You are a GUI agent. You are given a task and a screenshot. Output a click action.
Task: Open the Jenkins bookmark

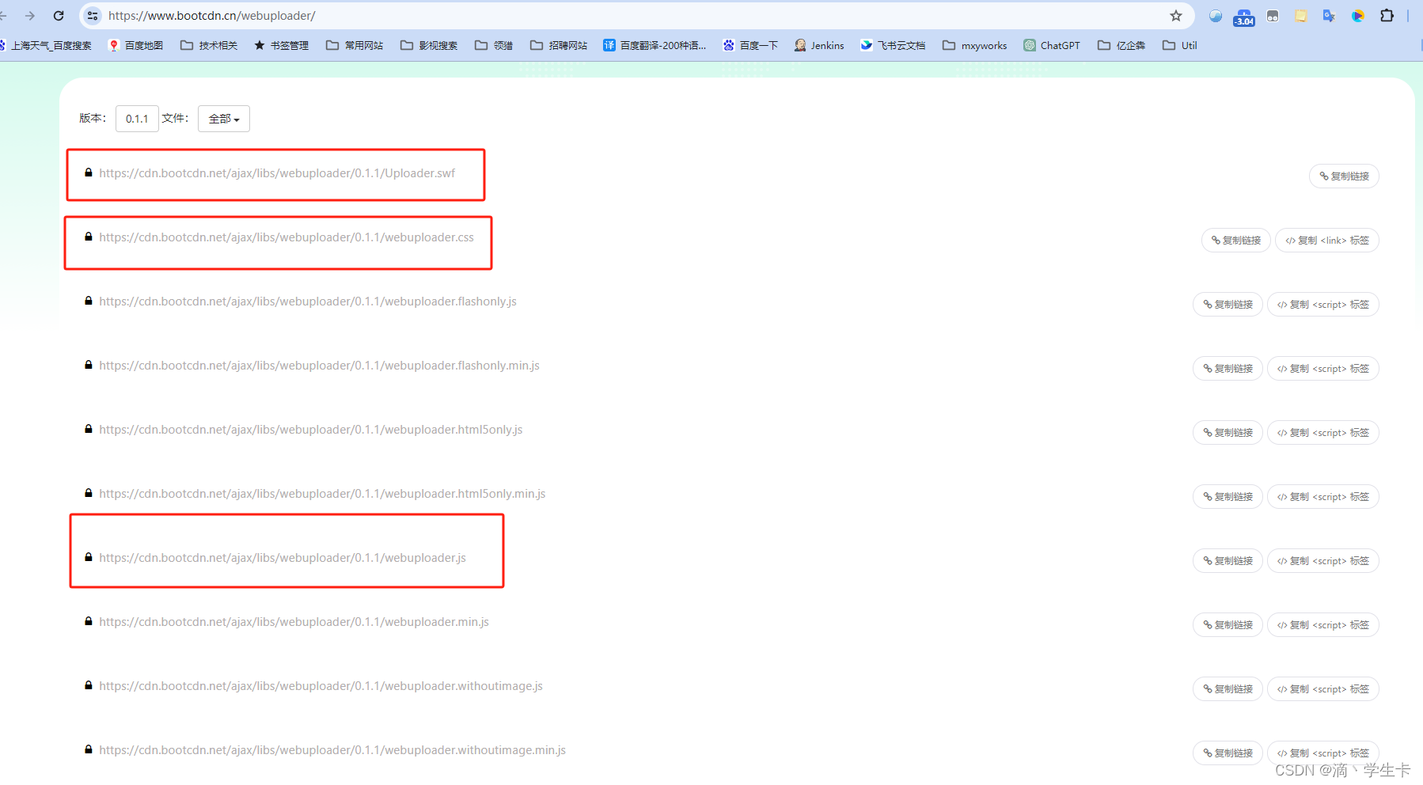pos(819,46)
